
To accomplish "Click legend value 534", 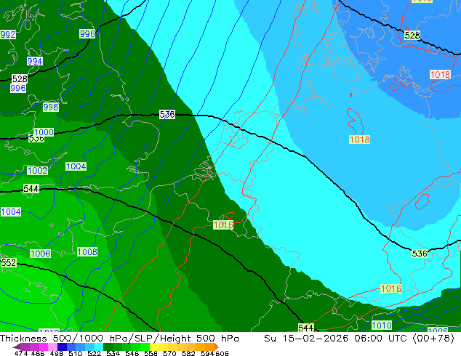I will 113,353.
